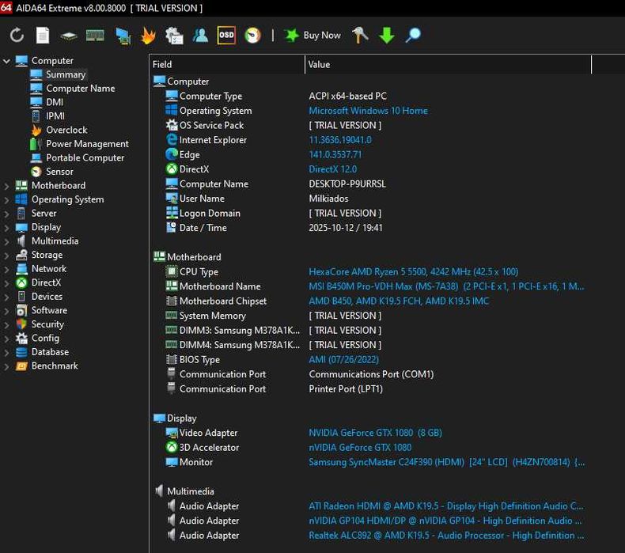This screenshot has height=553, width=625.
Task: Select the 3D Accelerator row
Action: 371,448
